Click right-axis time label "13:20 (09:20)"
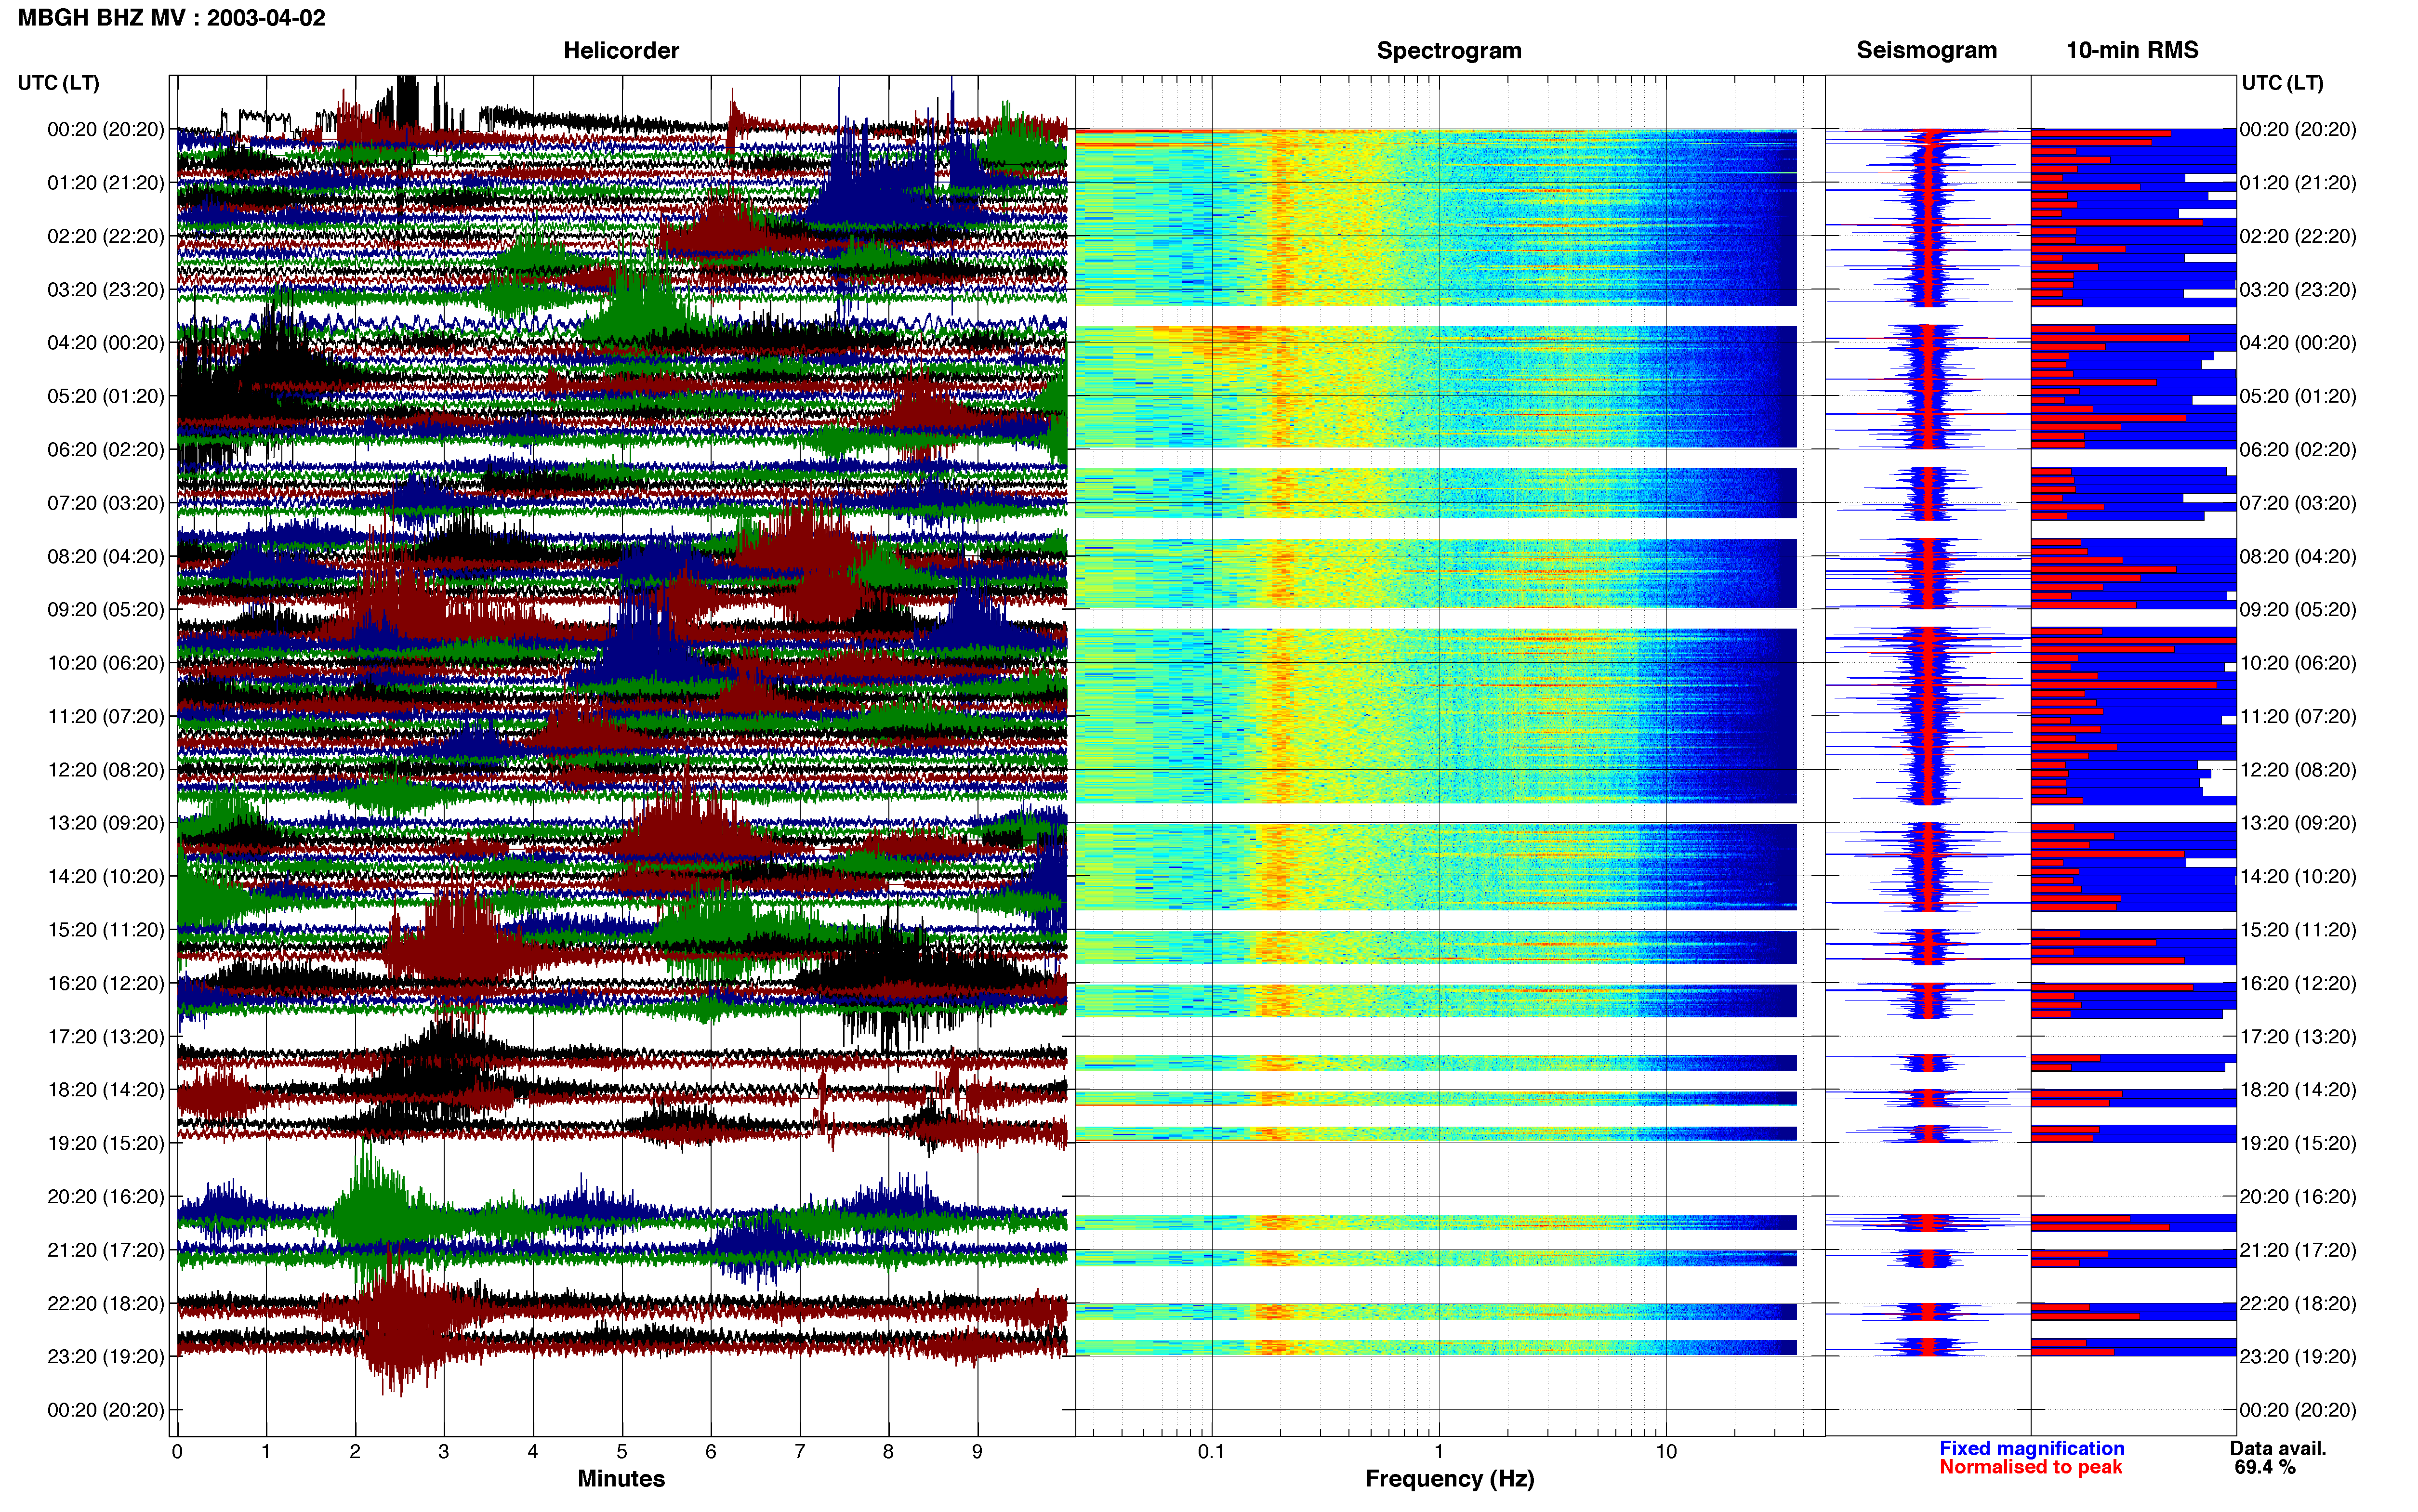The width and height of the screenshot is (2418, 1512). (x=2298, y=823)
